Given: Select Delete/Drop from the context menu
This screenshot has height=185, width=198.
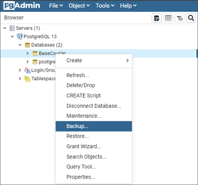Looking at the screenshot, I should tap(94, 85).
